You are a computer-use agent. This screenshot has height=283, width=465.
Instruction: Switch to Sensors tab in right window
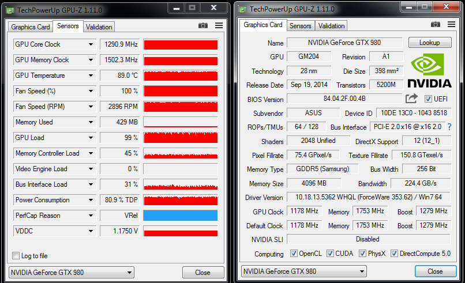coord(301,26)
